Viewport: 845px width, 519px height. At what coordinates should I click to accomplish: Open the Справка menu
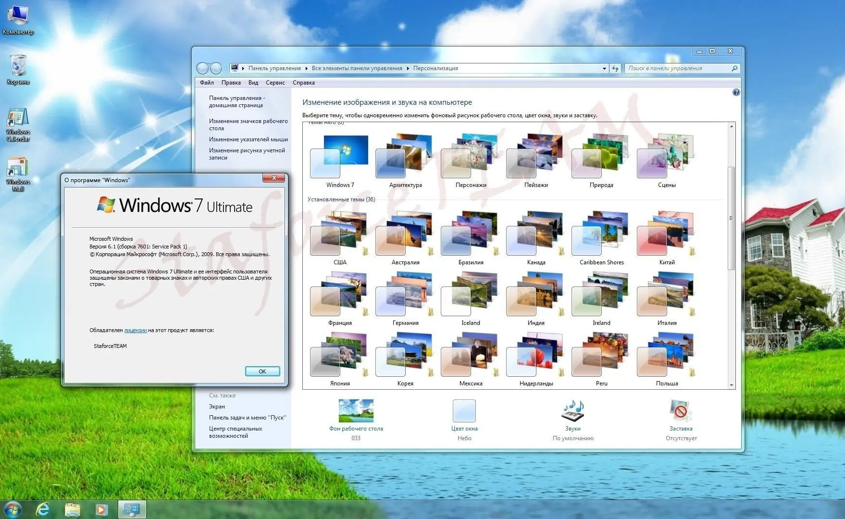[304, 83]
